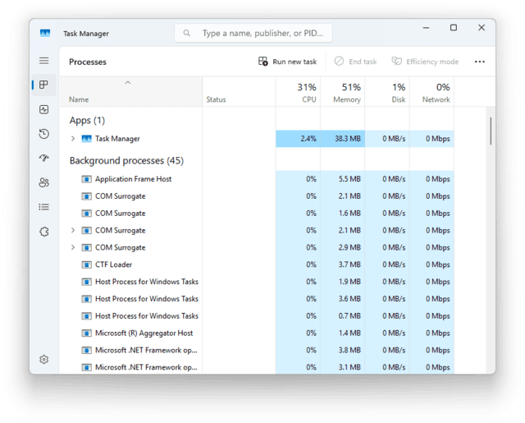This screenshot has height=423, width=525.
Task: Click the Application Frame Host process icon
Action: coord(86,179)
